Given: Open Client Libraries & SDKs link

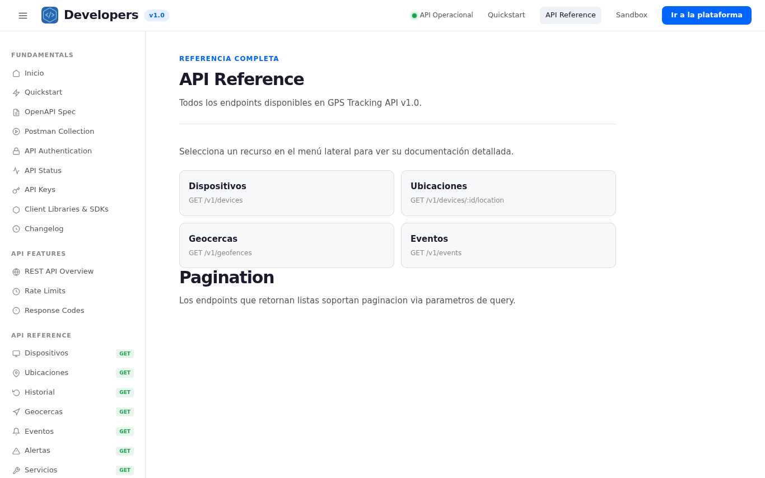Looking at the screenshot, I should tap(73, 209).
